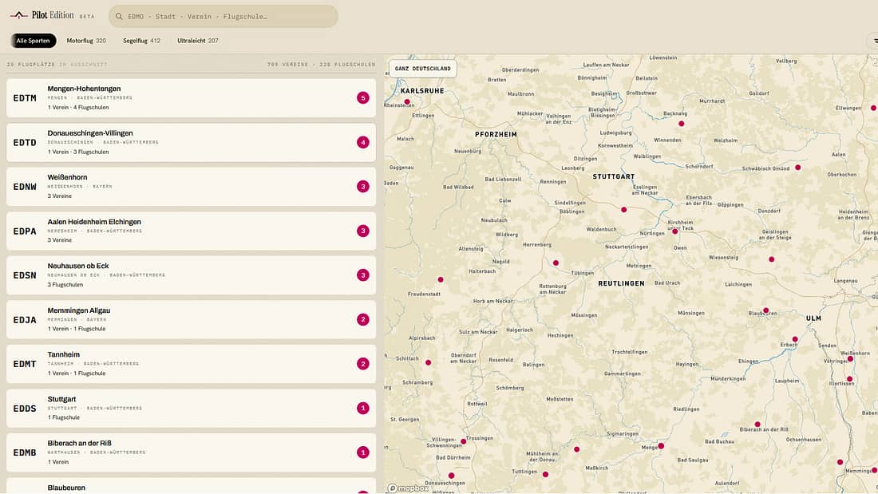
Task: Open the EDPA Aalen Heidenheim Elchingen card
Action: click(x=191, y=231)
